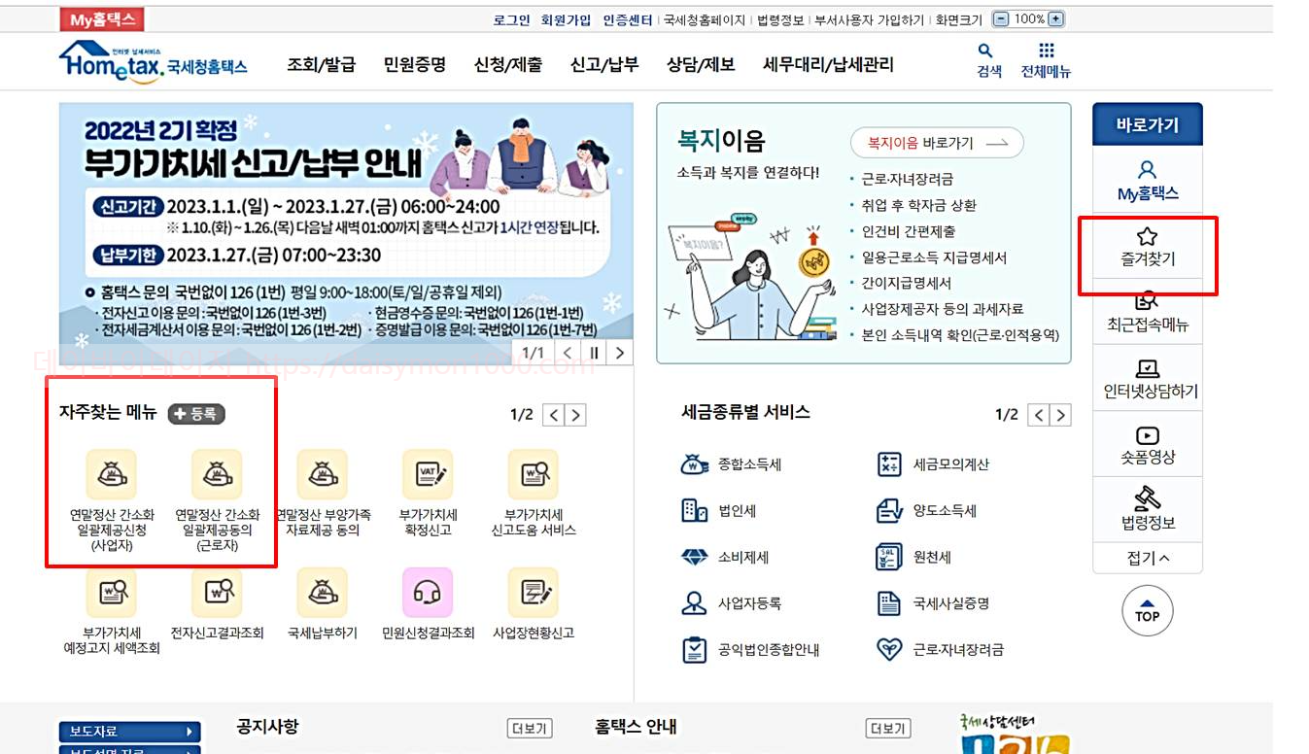Click the 복지이음 바로가기 button
1309x754 pixels.
pyautogui.click(x=929, y=142)
